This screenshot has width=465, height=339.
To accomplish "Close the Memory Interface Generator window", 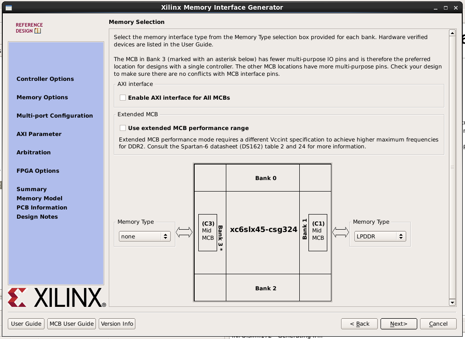I will pyautogui.click(x=456, y=8).
